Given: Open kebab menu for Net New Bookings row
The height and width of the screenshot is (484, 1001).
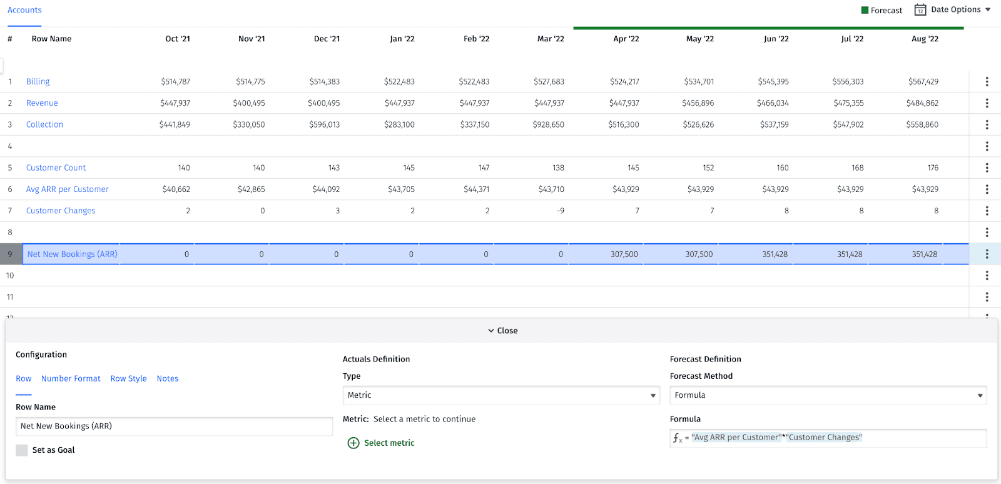Looking at the screenshot, I should tap(987, 254).
